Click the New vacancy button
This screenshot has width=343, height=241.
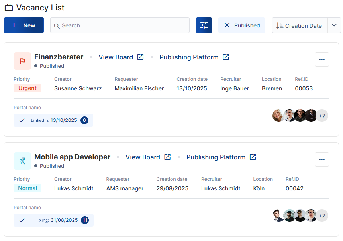coord(24,25)
